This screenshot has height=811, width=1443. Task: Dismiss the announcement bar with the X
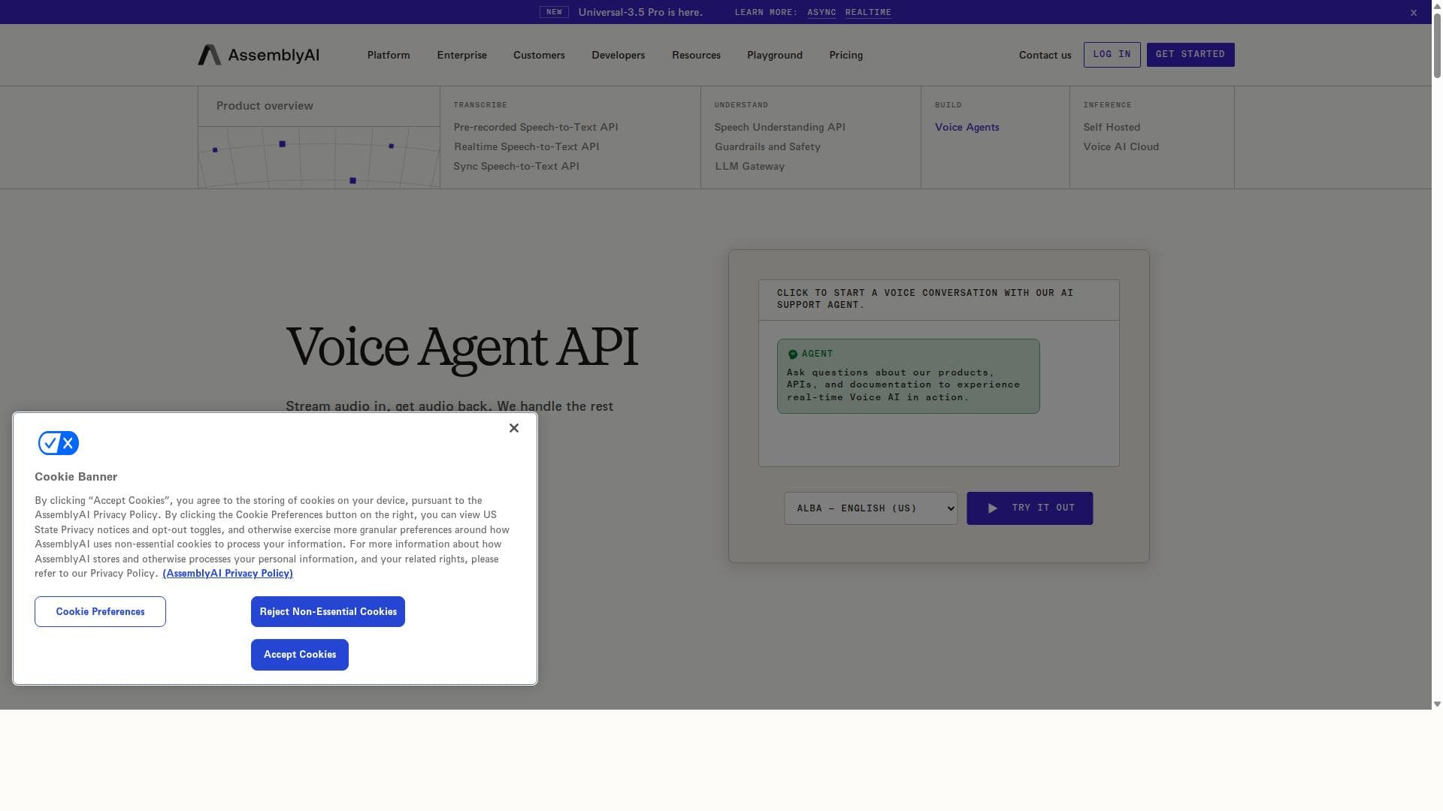pos(1414,12)
